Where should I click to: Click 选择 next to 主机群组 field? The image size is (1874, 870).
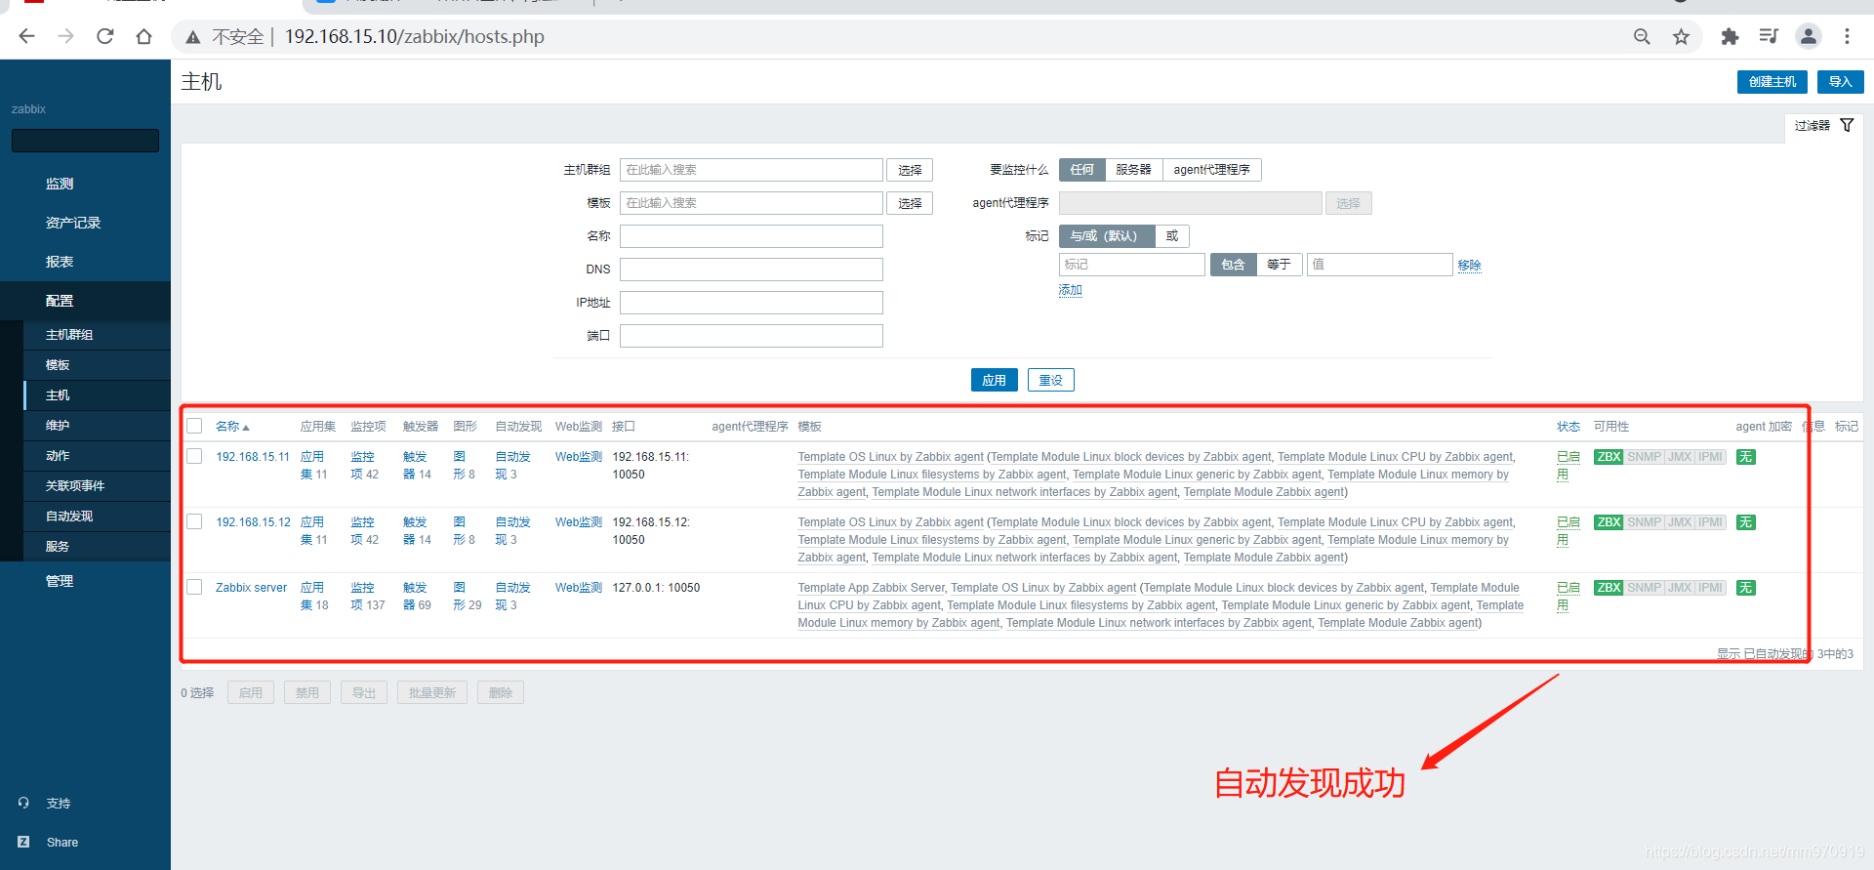pyautogui.click(x=910, y=170)
